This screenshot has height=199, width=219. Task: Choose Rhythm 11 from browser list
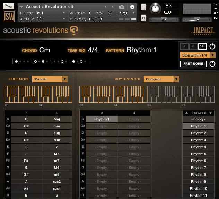[199, 196]
